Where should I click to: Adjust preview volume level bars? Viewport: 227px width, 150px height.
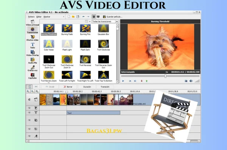[x=197, y=81]
